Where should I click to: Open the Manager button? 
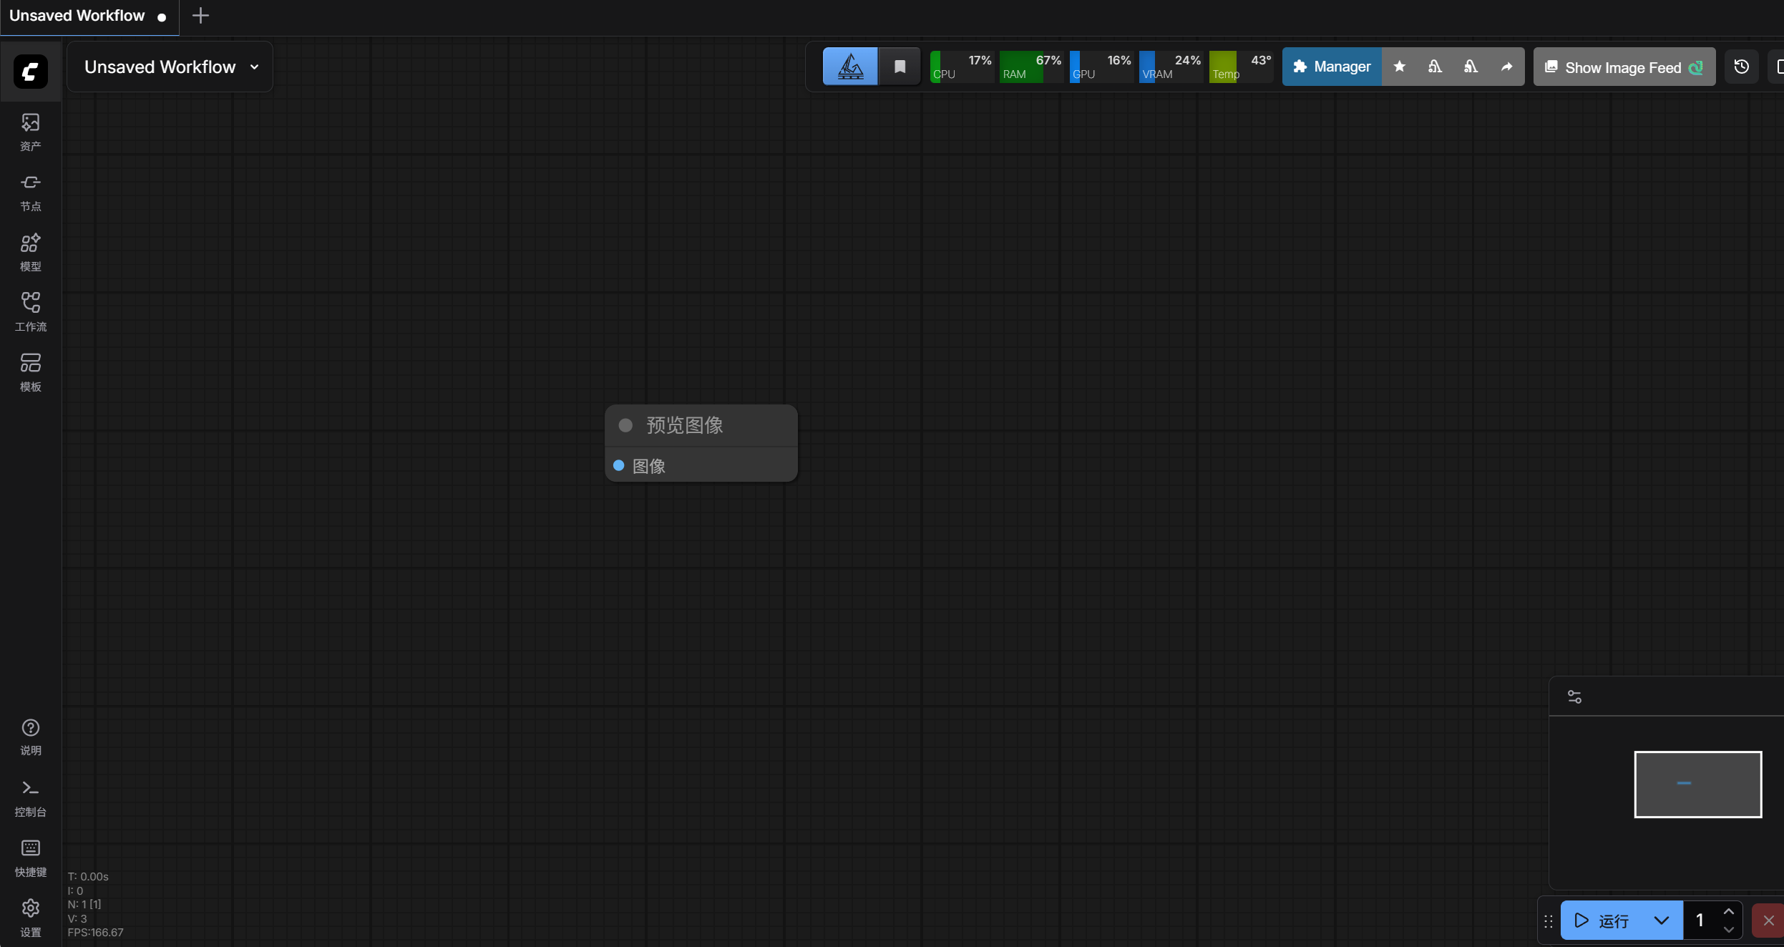point(1331,67)
